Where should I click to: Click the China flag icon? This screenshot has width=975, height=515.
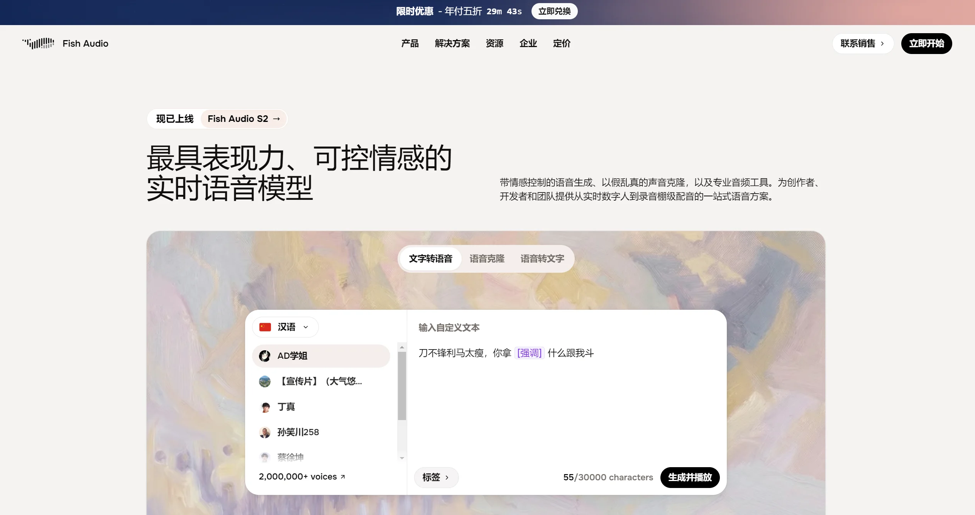(265, 327)
